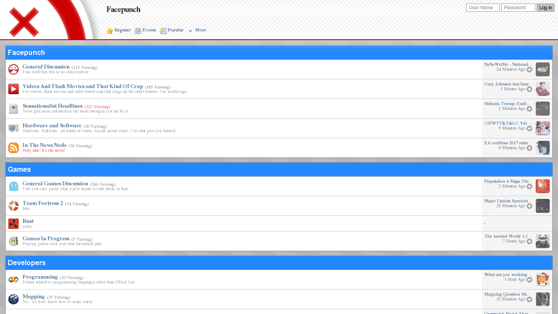Go to last post arrow for EA confirms thread
The image size is (558, 314).
click(x=530, y=148)
